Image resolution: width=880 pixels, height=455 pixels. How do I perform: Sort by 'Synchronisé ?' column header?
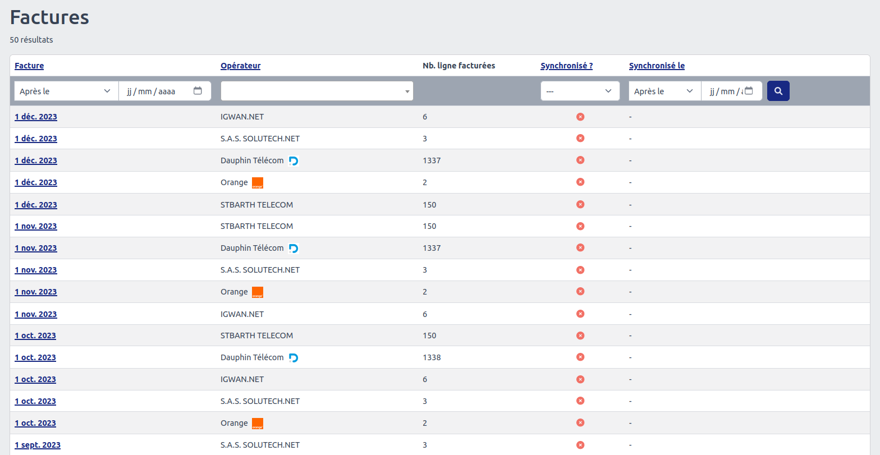566,66
